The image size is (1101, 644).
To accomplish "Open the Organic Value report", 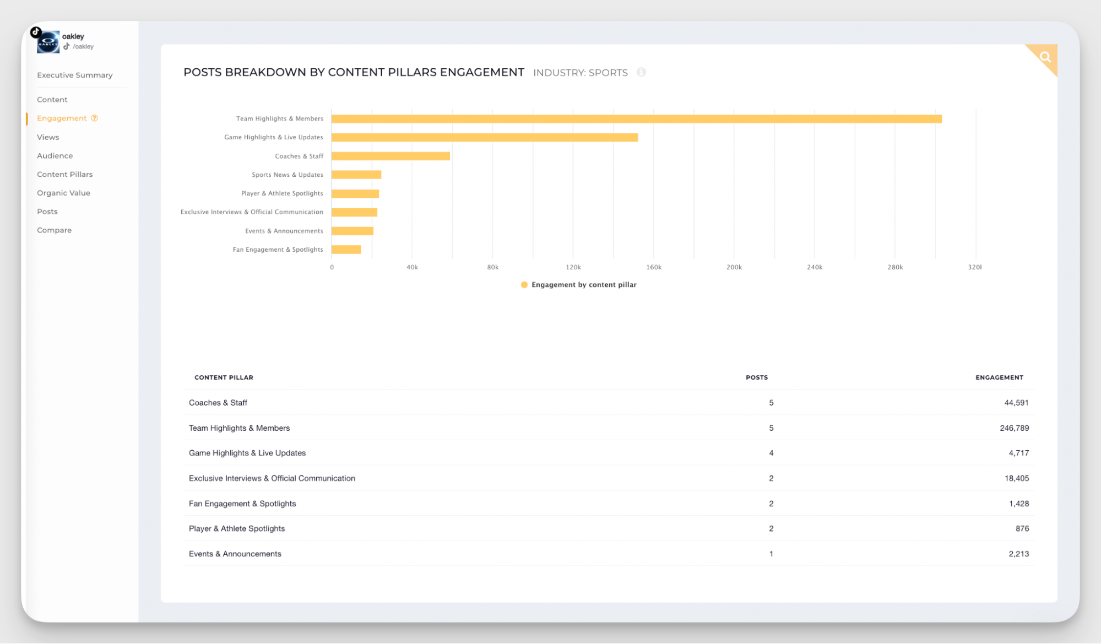I will pos(63,193).
